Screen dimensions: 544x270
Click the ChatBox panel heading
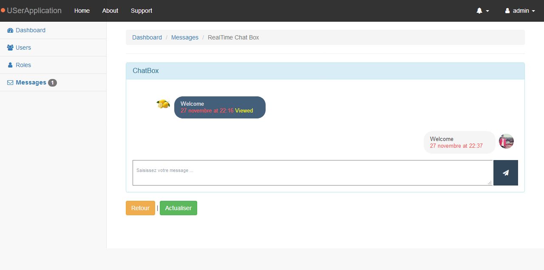pos(325,71)
